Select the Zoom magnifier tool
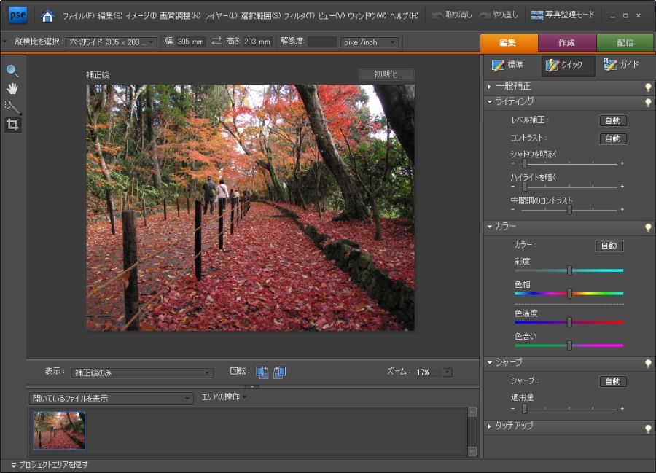This screenshot has width=656, height=473. click(x=12, y=71)
